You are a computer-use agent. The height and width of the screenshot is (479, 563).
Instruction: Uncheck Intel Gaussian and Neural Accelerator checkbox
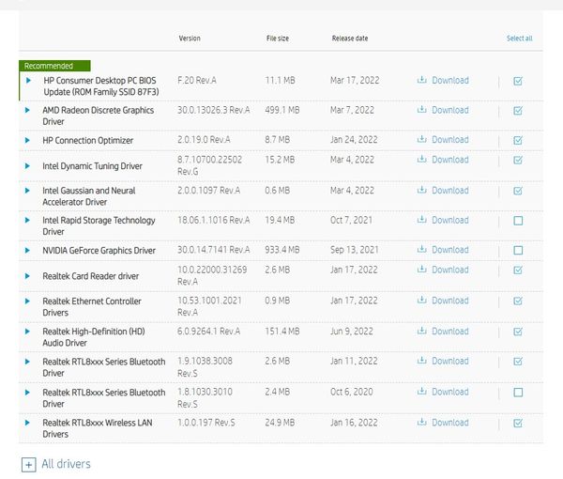pos(518,191)
